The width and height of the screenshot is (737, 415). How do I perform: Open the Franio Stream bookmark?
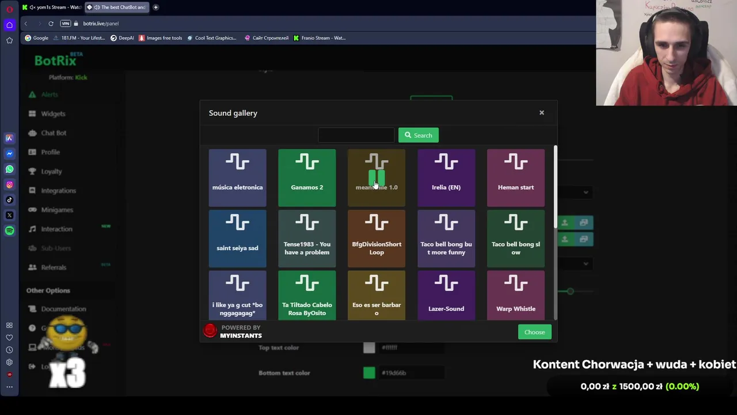click(320, 38)
